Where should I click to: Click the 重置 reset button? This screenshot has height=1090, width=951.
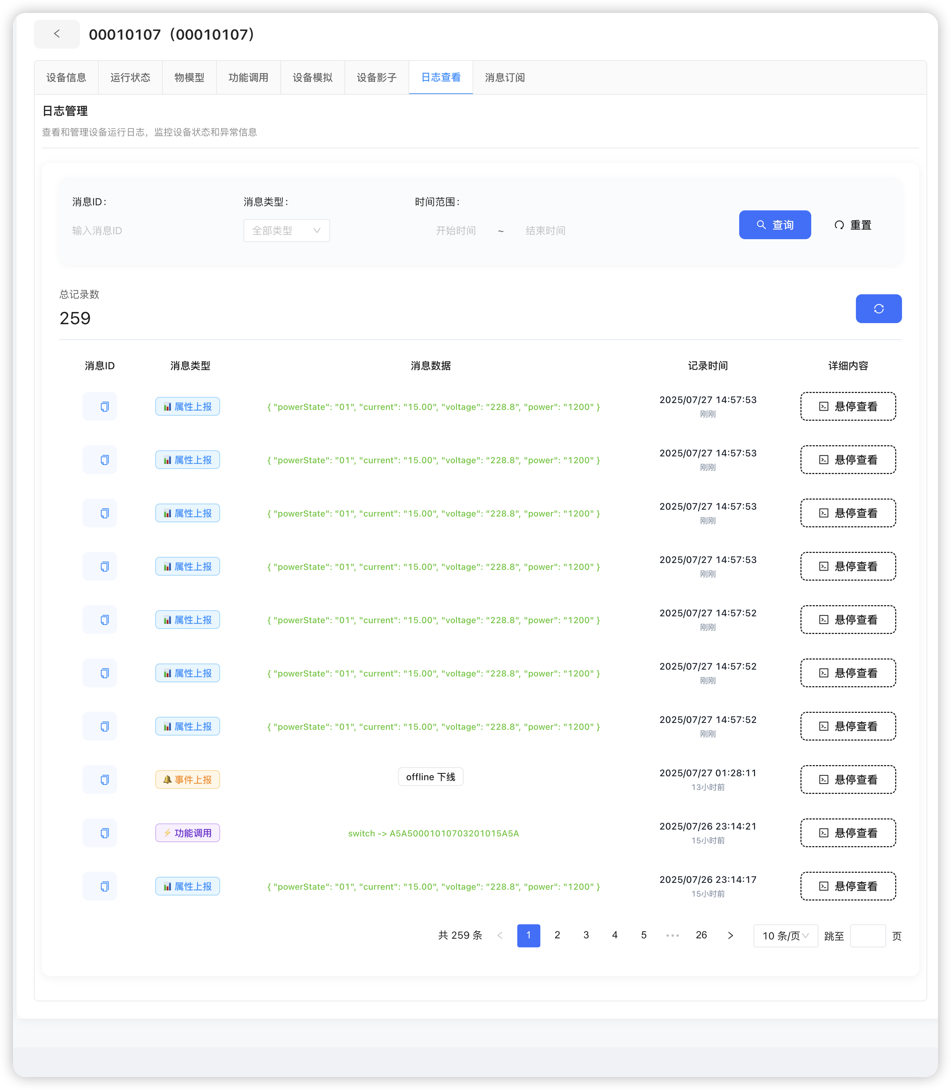852,224
